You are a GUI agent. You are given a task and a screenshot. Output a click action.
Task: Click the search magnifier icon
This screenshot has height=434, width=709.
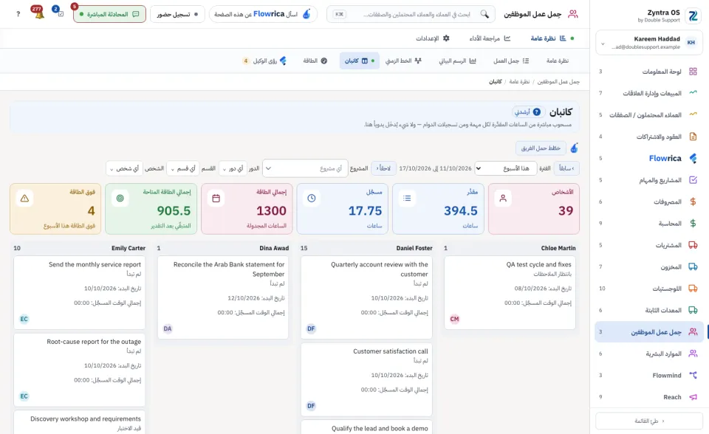click(x=484, y=14)
